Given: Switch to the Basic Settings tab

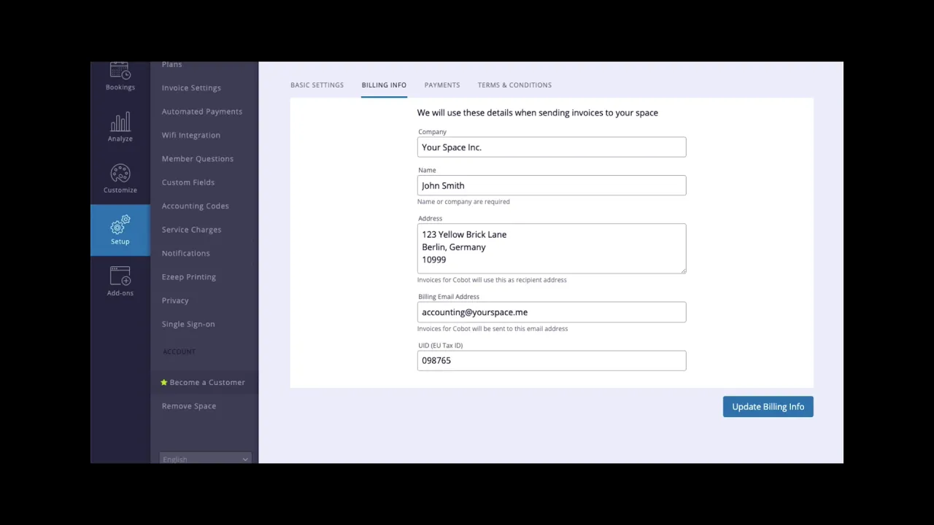Looking at the screenshot, I should tap(317, 85).
